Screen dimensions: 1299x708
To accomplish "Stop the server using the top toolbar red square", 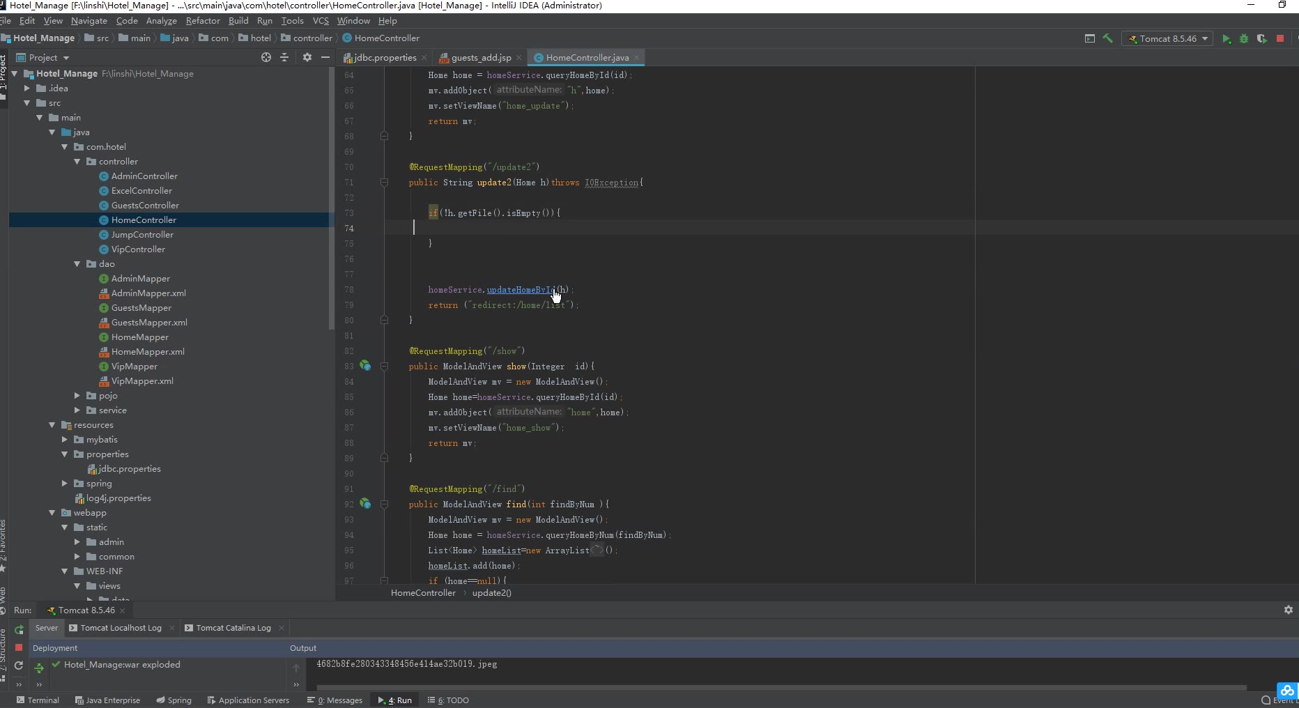I will [x=1280, y=39].
